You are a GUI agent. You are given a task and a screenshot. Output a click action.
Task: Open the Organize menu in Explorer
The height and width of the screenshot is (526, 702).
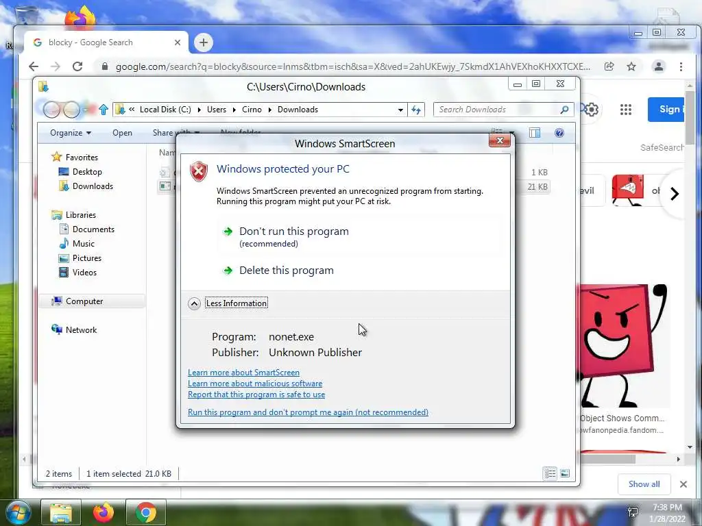tap(71, 133)
